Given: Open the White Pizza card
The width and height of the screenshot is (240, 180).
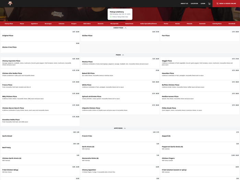Looking at the screenshot, I should pyautogui.click(x=120, y=86).
